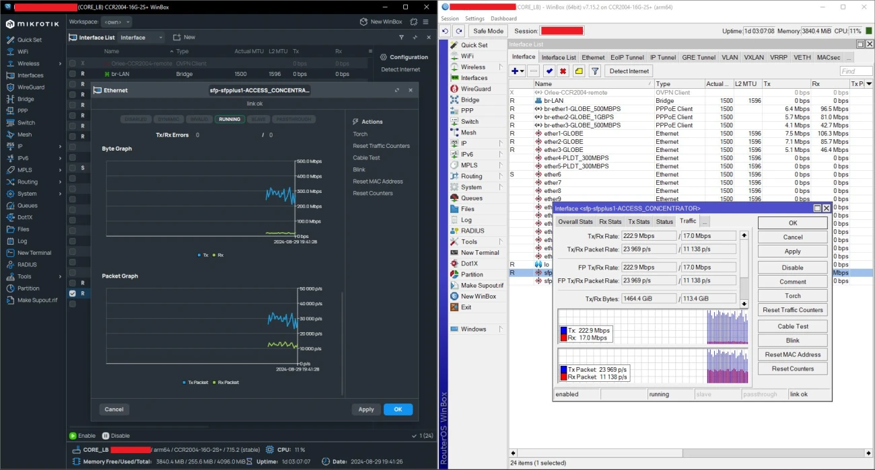Expand System submenu in light sidebar

(500, 187)
